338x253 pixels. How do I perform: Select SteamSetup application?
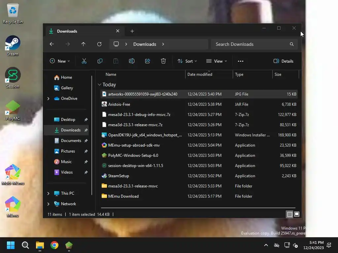coord(199,176)
